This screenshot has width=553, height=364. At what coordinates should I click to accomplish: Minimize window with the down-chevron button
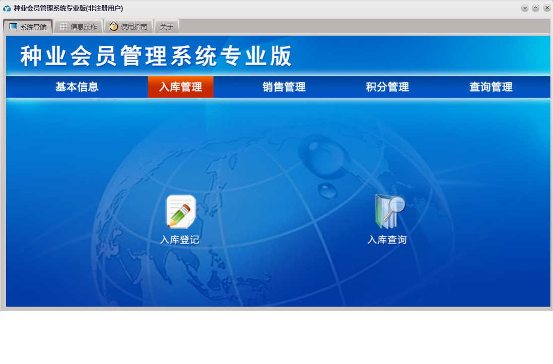(x=525, y=8)
